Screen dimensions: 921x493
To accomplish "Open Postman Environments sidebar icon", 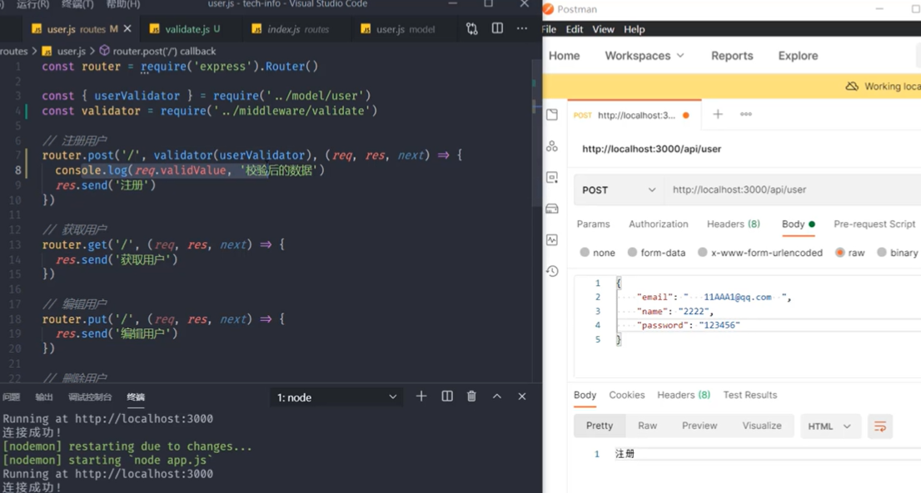I will [552, 177].
